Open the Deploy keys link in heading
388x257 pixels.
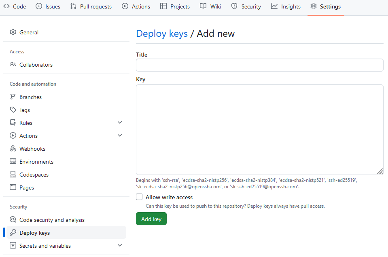click(162, 34)
